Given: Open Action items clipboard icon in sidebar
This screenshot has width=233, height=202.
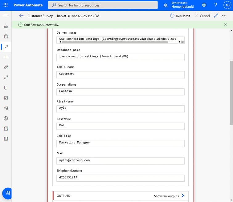Looking at the screenshot, I should (6, 36).
